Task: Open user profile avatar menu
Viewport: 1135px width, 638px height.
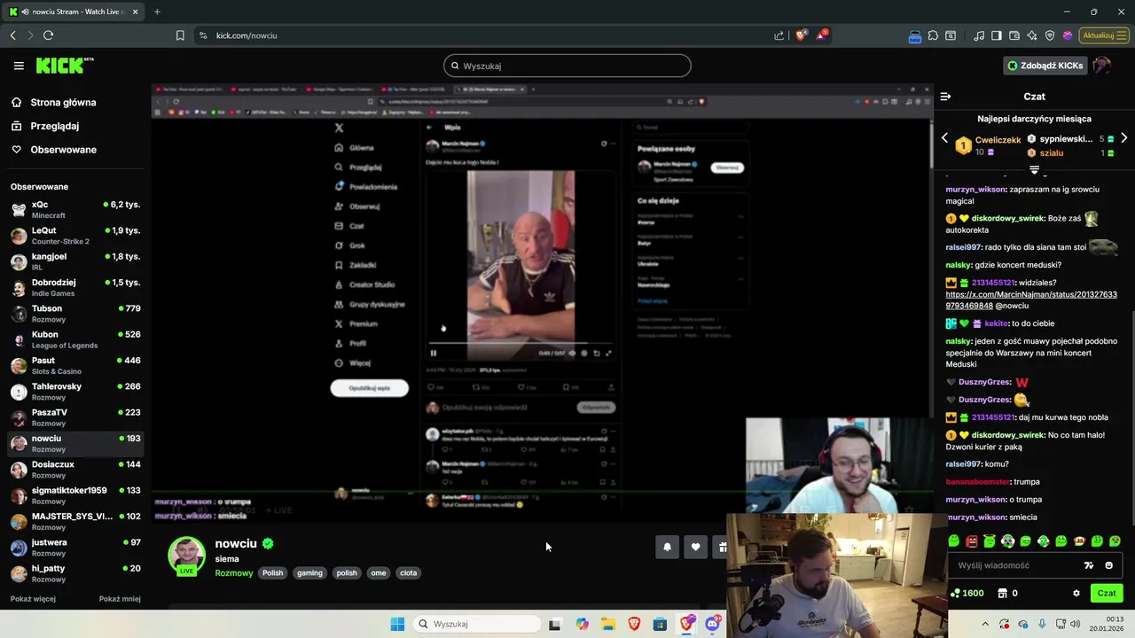Action: coord(1102,66)
